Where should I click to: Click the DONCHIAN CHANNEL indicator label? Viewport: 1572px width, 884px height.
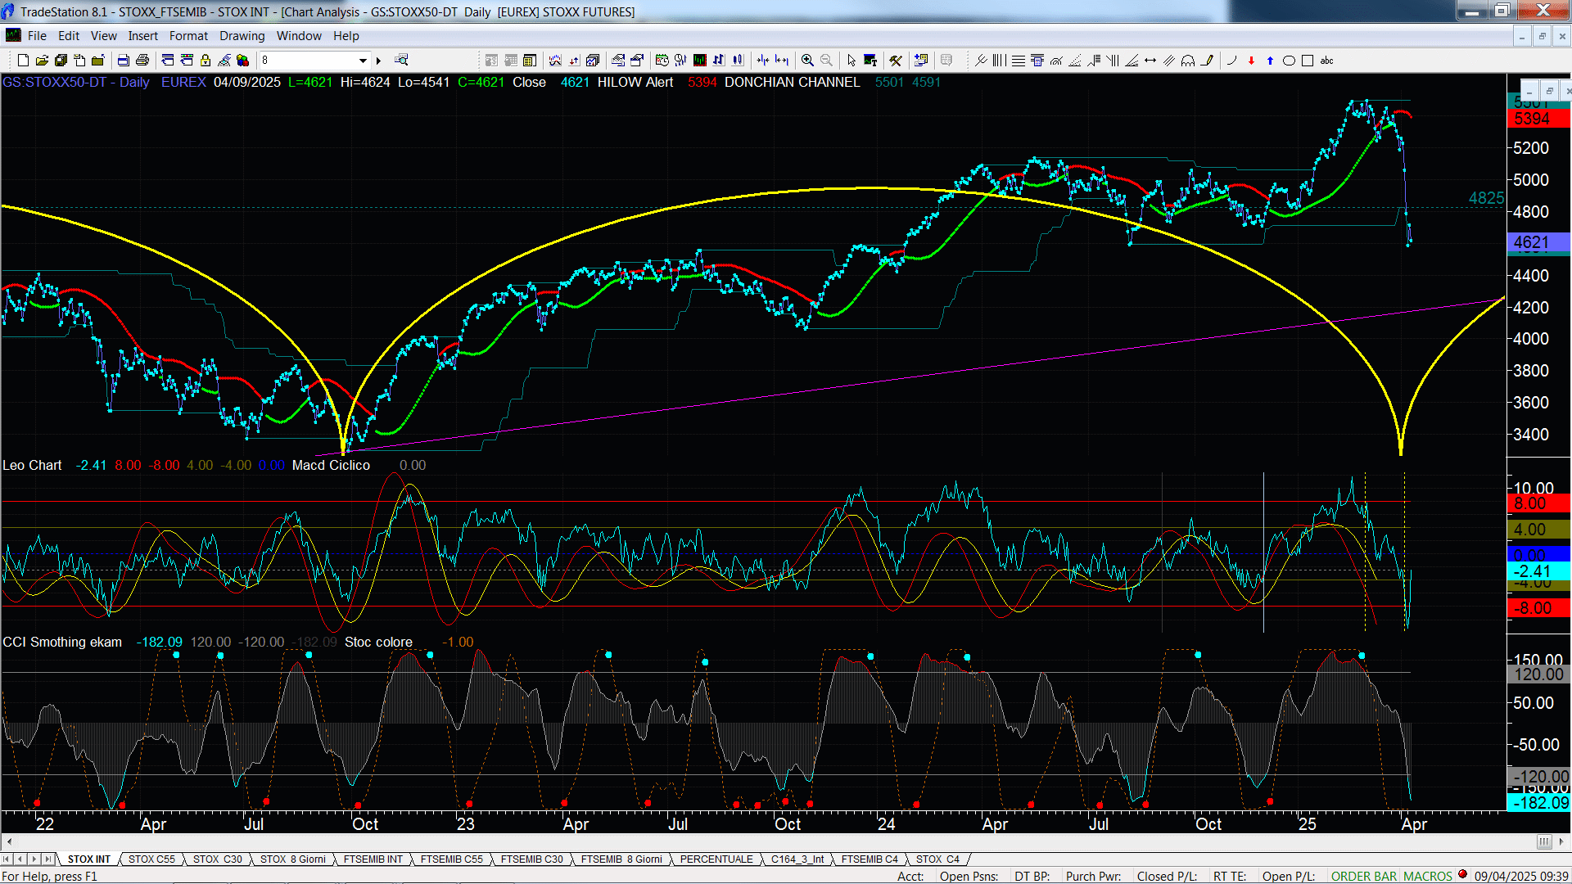(x=793, y=82)
